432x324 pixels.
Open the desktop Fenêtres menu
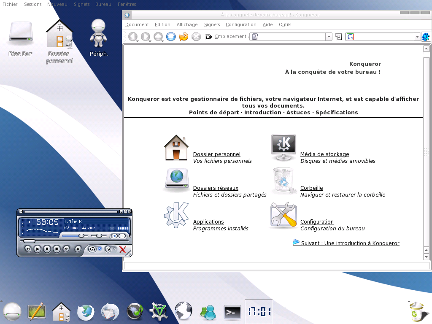coord(127,4)
